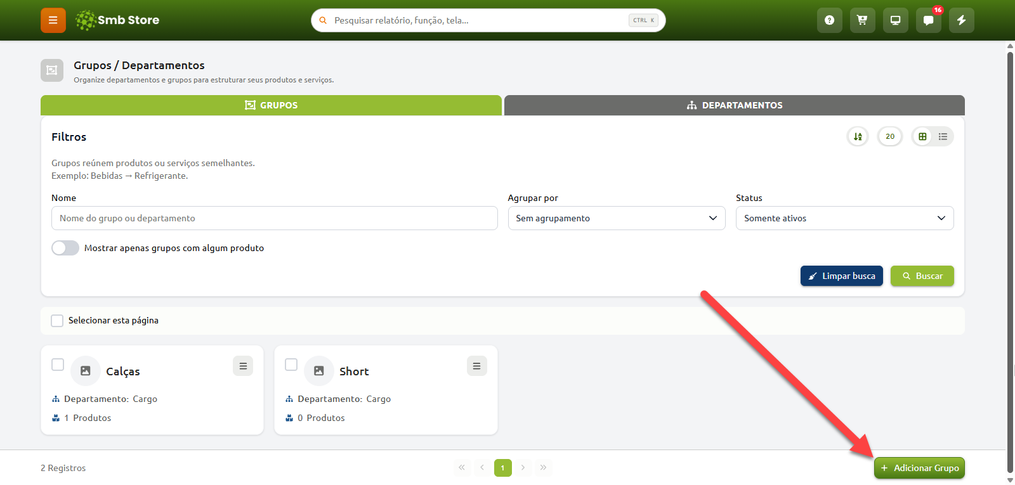This screenshot has height=485, width=1015.
Task: Open the Calças card options menu
Action: 243,366
